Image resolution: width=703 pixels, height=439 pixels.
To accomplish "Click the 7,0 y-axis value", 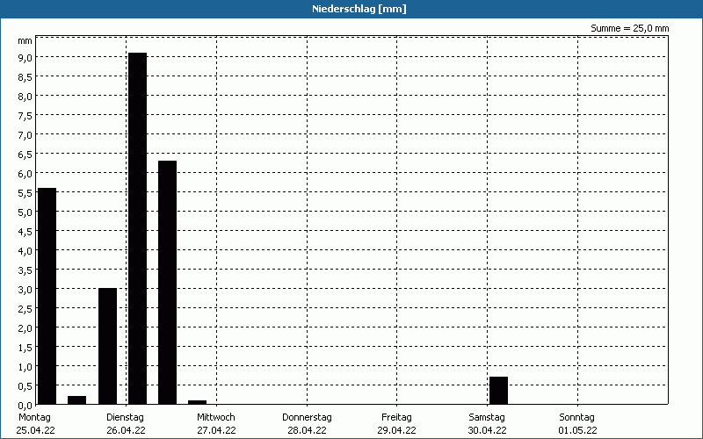I will click(25, 135).
